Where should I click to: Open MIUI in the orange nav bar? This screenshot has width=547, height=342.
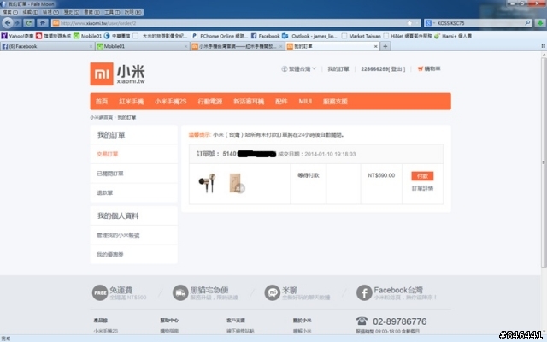tap(305, 102)
